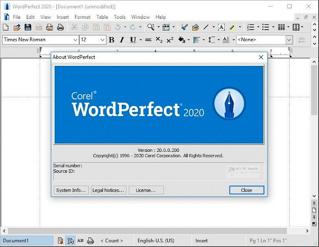Click the Legal Notices... button

108,190
